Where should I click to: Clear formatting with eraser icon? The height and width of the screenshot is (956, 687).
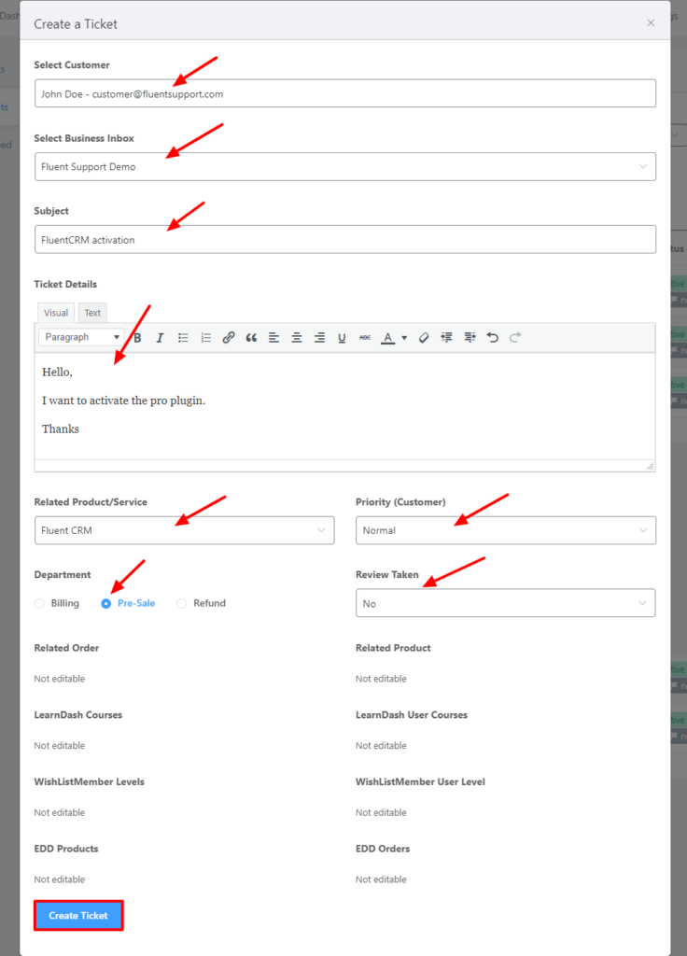(424, 338)
